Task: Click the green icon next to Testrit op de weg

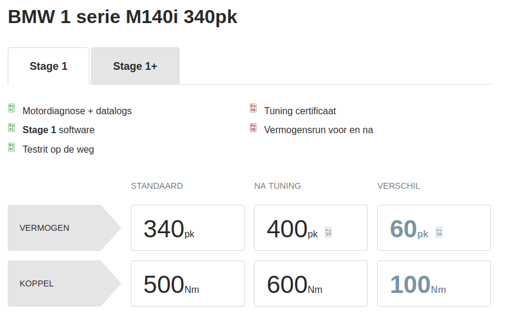Action: pos(11,147)
